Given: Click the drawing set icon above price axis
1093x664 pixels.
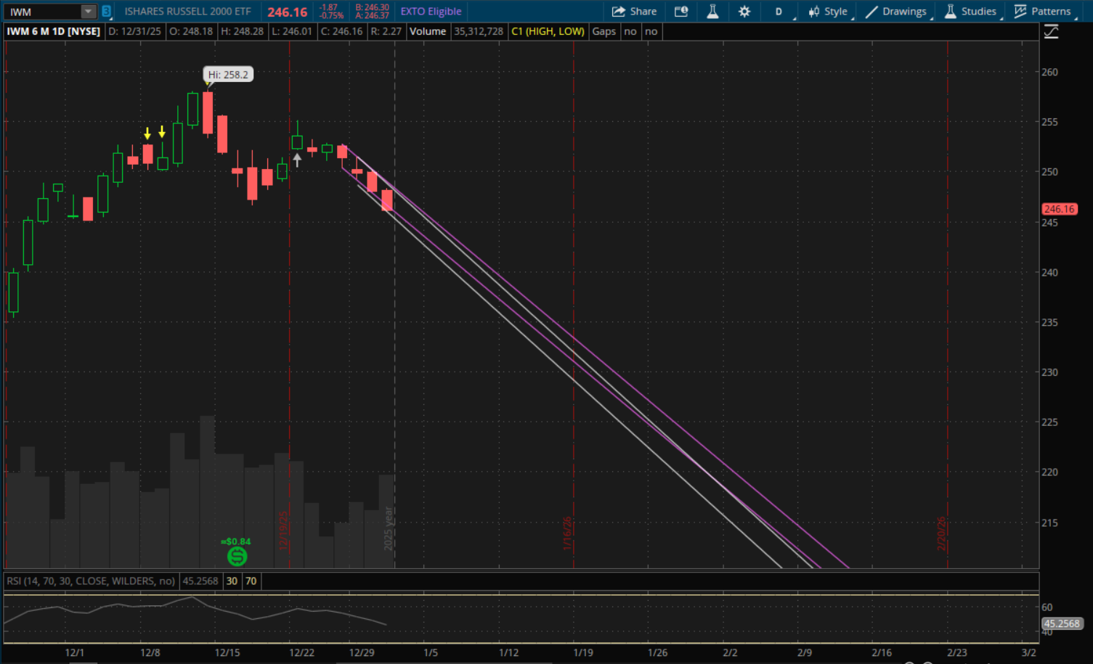Looking at the screenshot, I should [x=1051, y=32].
